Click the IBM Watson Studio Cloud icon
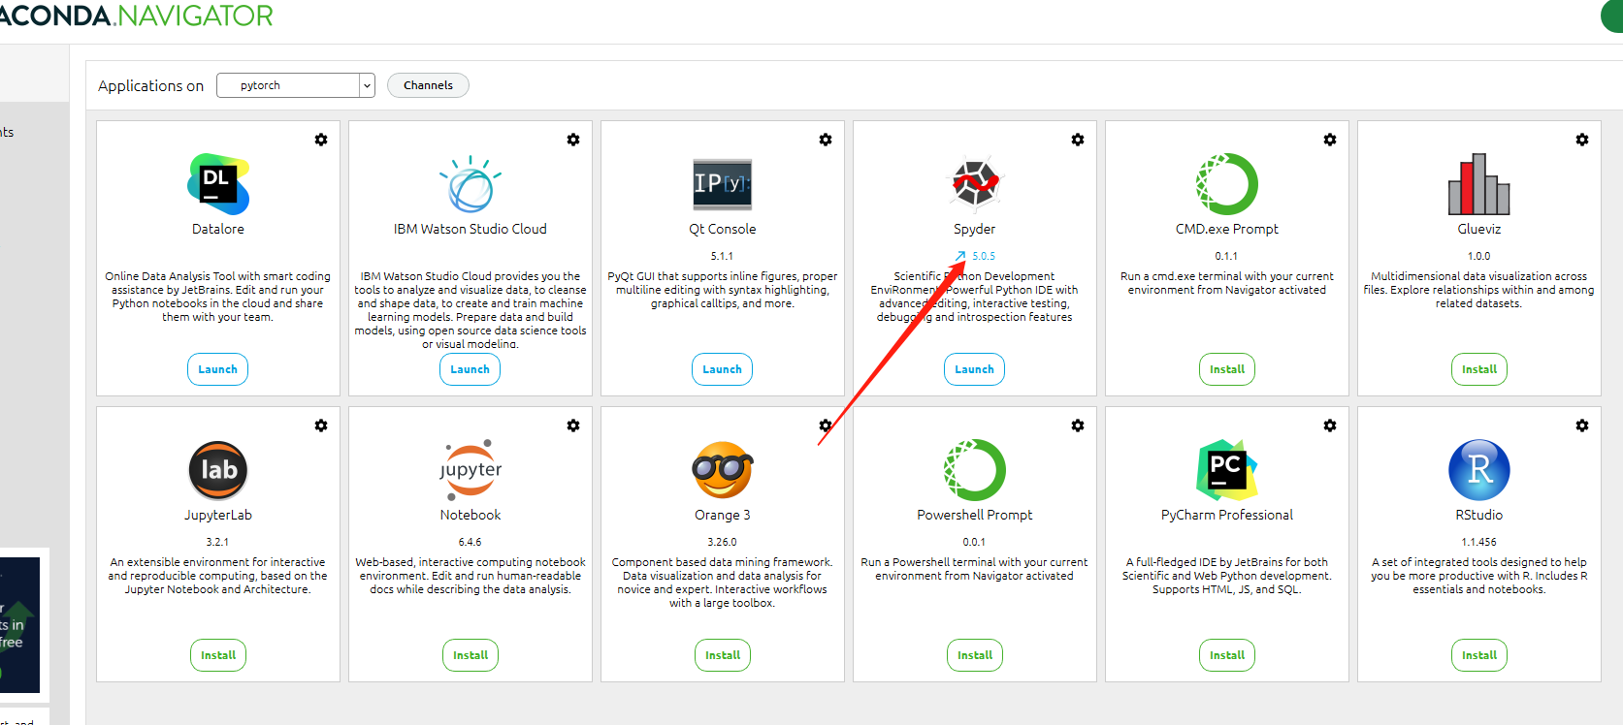Viewport: 1623px width, 725px height. 471,184
